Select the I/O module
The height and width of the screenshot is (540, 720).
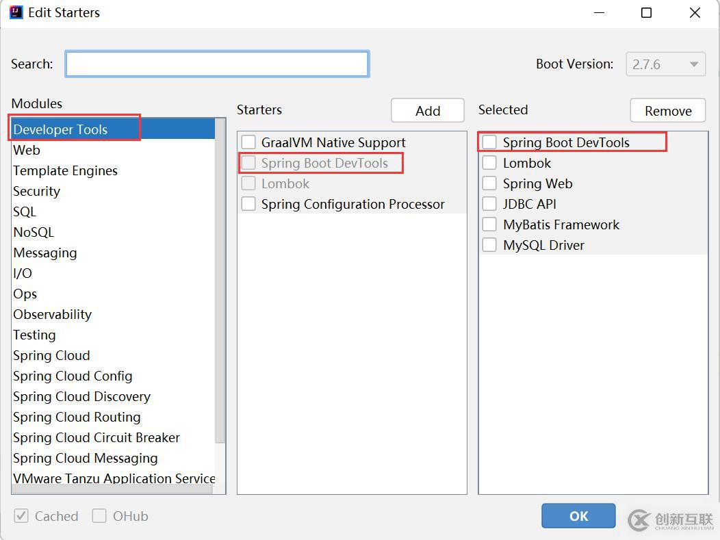(113, 273)
